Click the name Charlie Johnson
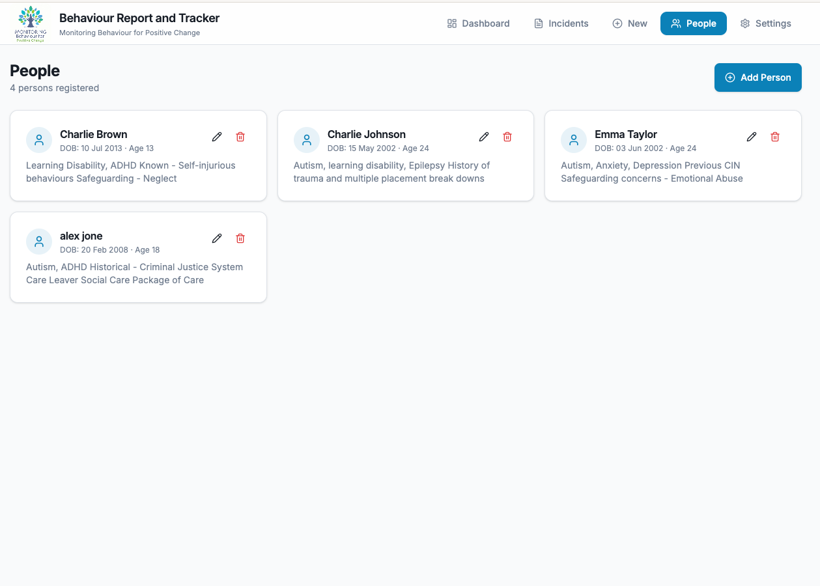This screenshot has width=820, height=586. click(367, 134)
